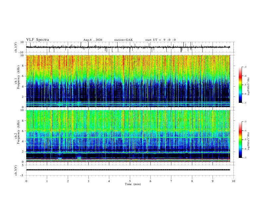The width and height of the screenshot is (263, 203).
Task: Click the ch.3(V) axis label
Action: click(x=16, y=170)
